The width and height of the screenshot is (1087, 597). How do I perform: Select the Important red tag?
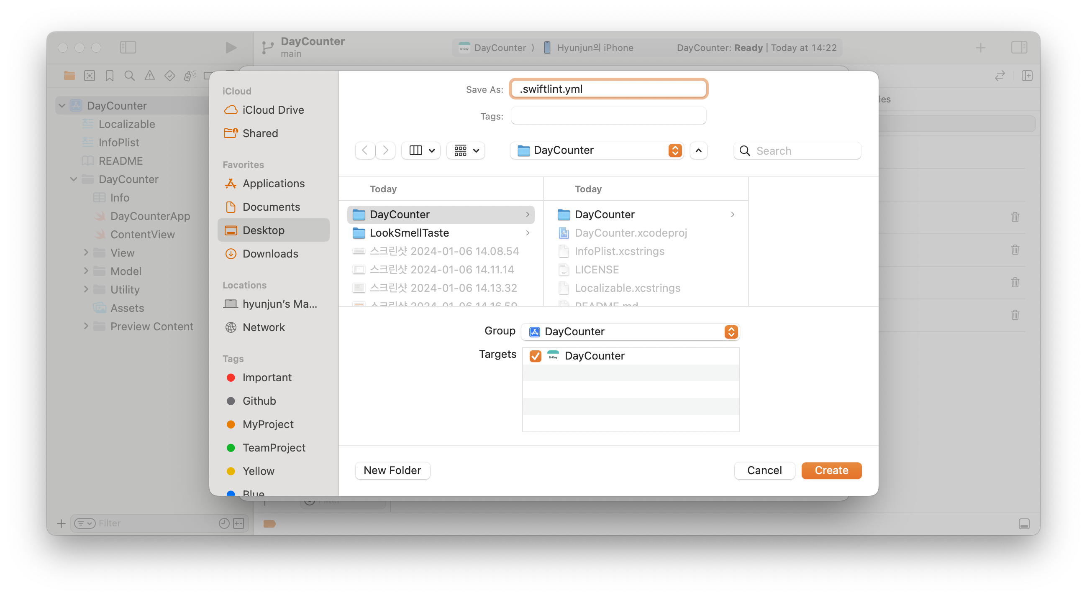[267, 378]
